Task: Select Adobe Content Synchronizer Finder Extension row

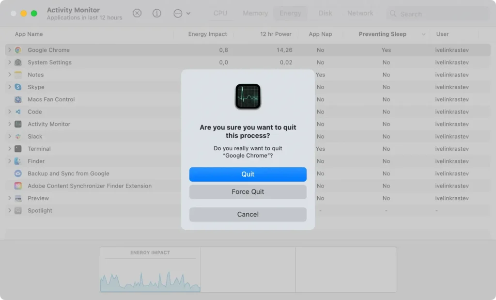Action: [248, 186]
